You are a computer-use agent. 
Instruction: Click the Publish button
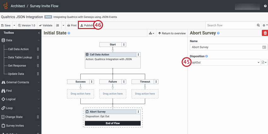tap(86, 25)
